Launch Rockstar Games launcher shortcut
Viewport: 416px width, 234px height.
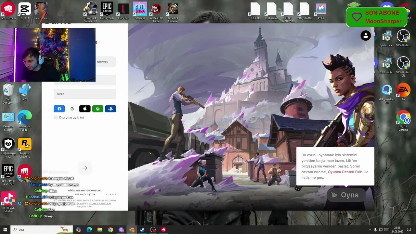[x=25, y=148]
